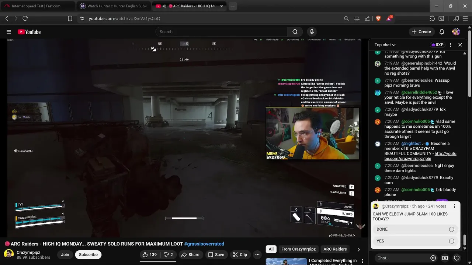Close the live chat panel
The image size is (472, 265).
[460, 45]
